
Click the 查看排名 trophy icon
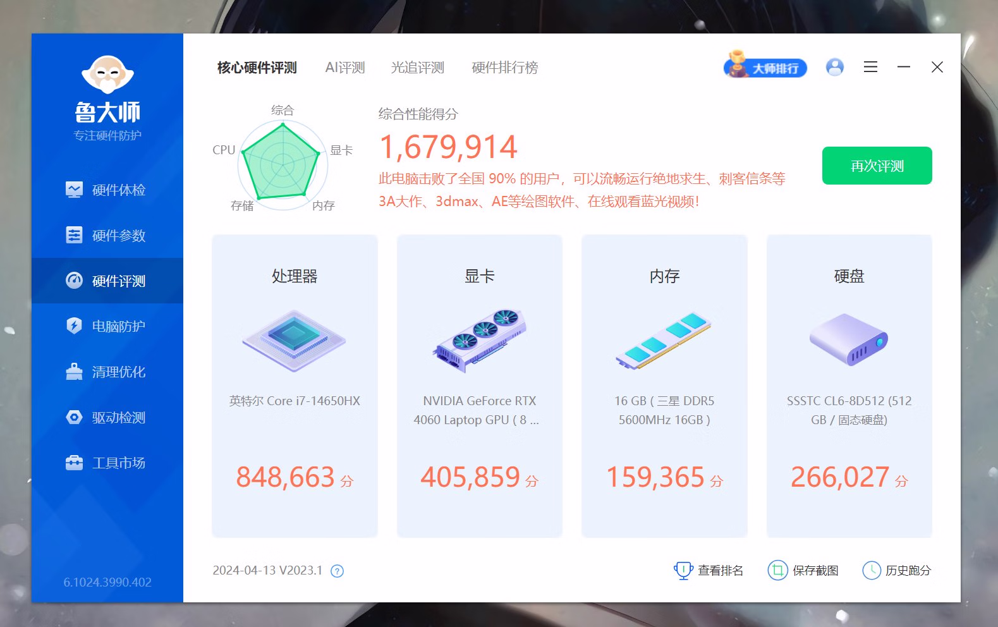[683, 571]
